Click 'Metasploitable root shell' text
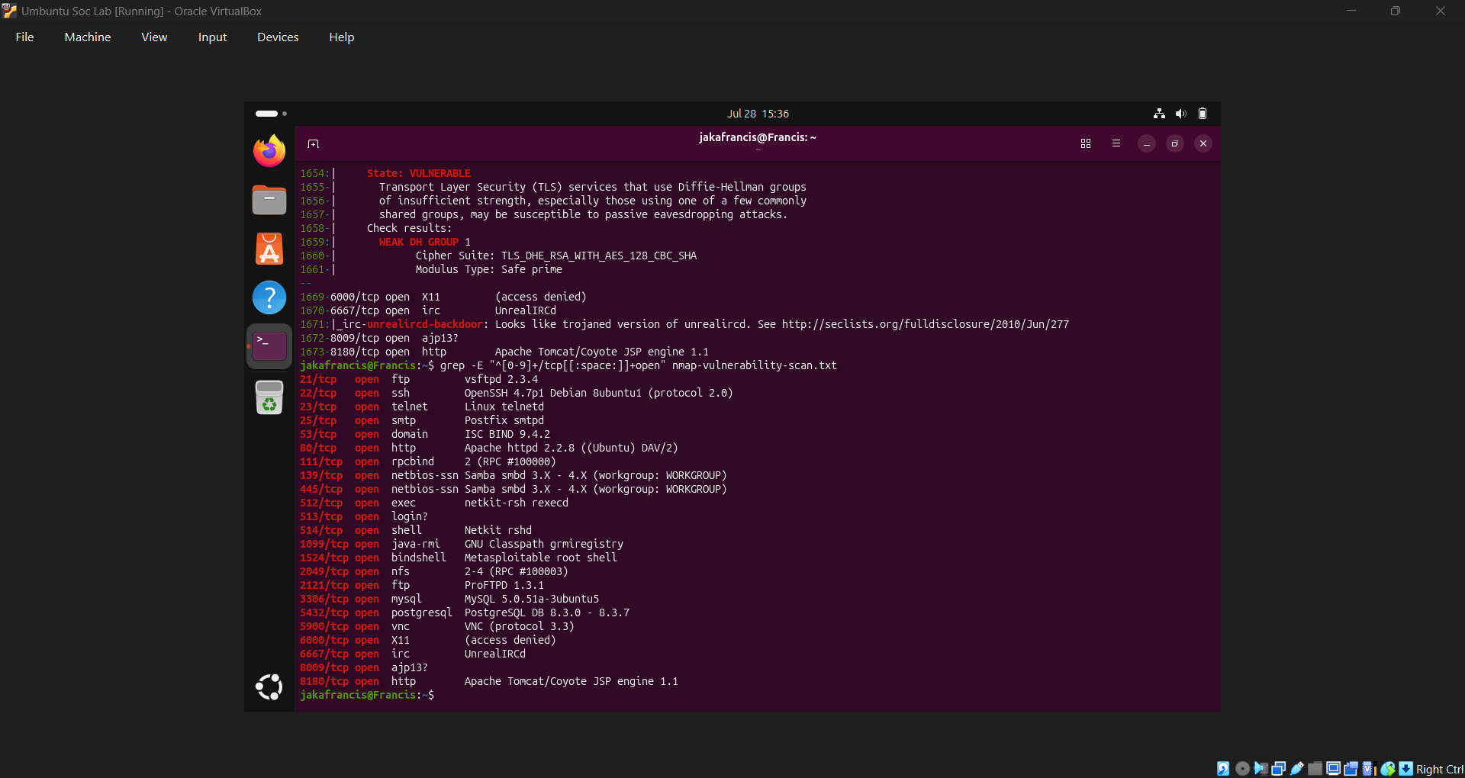This screenshot has height=778, width=1465. click(541, 558)
